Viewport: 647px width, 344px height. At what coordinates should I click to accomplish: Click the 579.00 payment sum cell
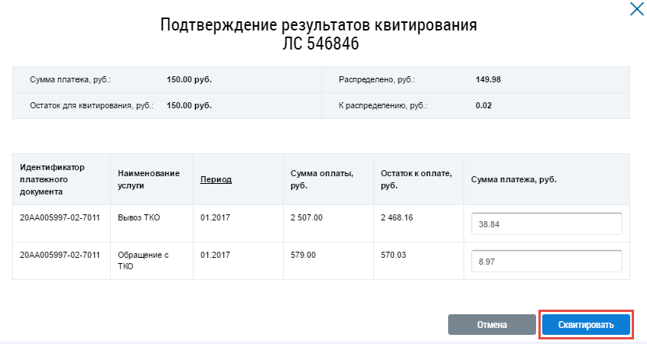303,256
